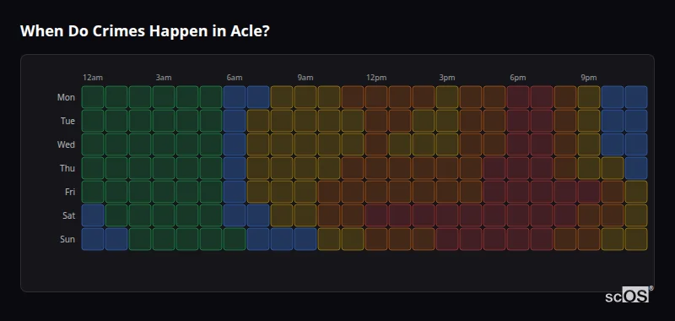The width and height of the screenshot is (675, 321).
Task: Click the Sunday 9am blue cell
Action: point(305,239)
